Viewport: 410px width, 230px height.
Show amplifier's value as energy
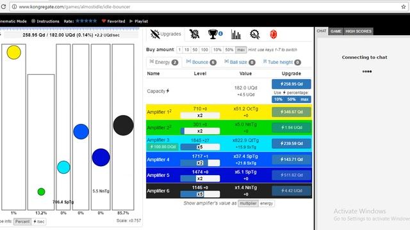[266, 203]
